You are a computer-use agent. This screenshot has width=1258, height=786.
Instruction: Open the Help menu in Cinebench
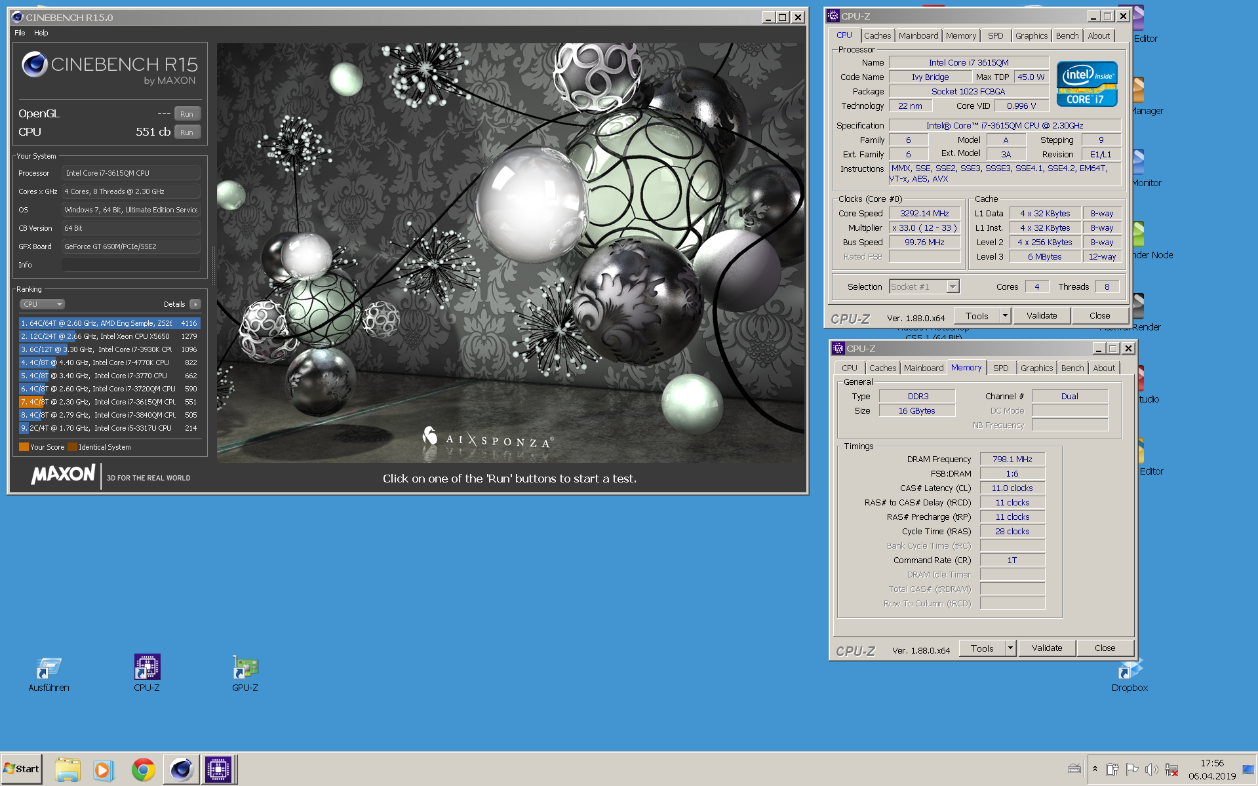tap(41, 33)
